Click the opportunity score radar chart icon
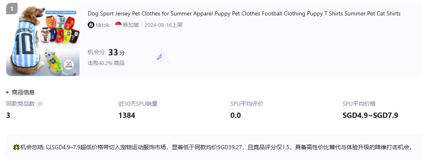422x163 pixels. [160, 57]
